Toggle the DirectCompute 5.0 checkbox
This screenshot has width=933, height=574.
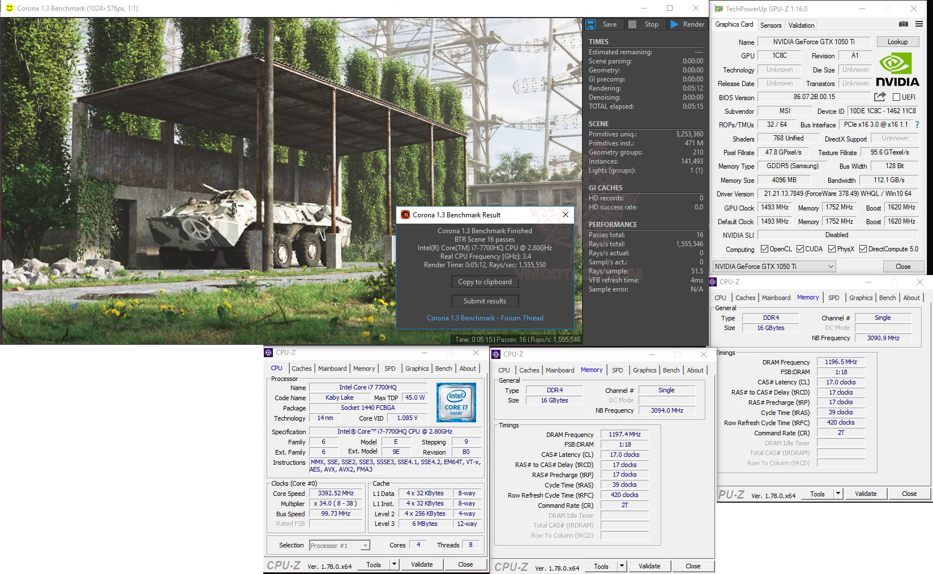coord(863,249)
